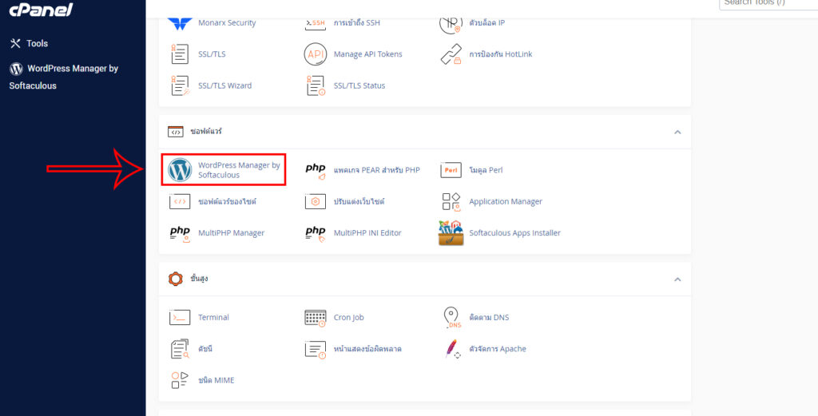Click the error pages icon
Screen dimensions: 818x416
point(315,349)
